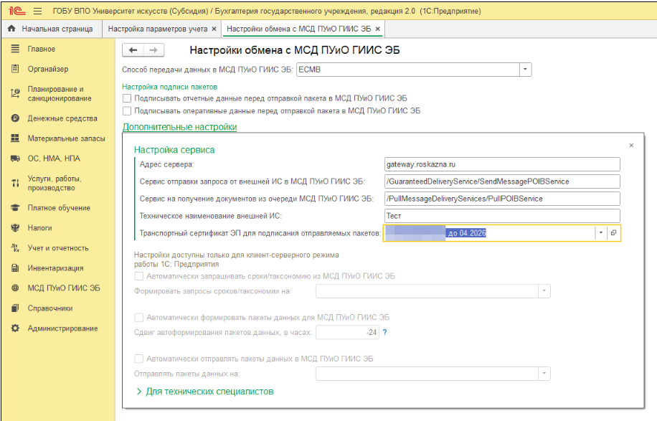
Task: Open Материальные запасы sidebar icon
Action: point(14,138)
